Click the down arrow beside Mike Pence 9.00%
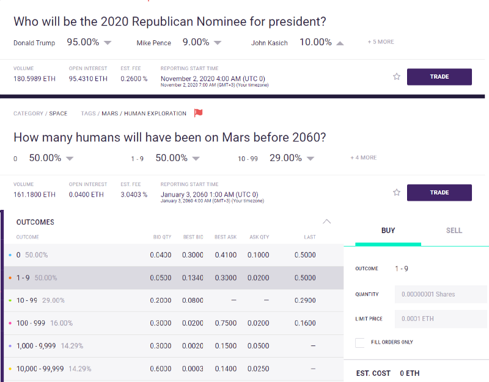Viewport: 489px width, 382px height. pos(217,43)
